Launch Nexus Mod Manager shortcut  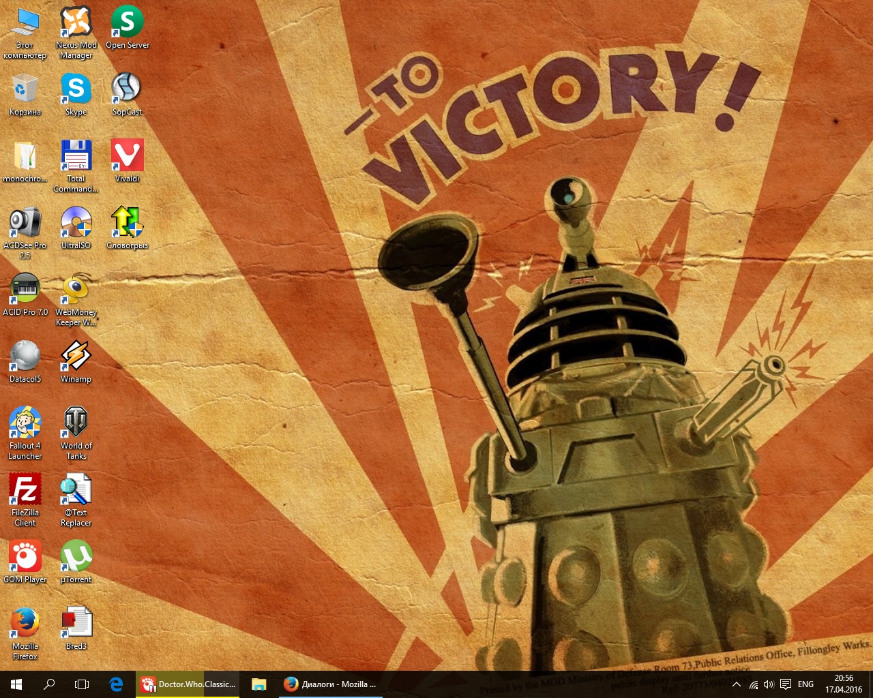point(76,33)
